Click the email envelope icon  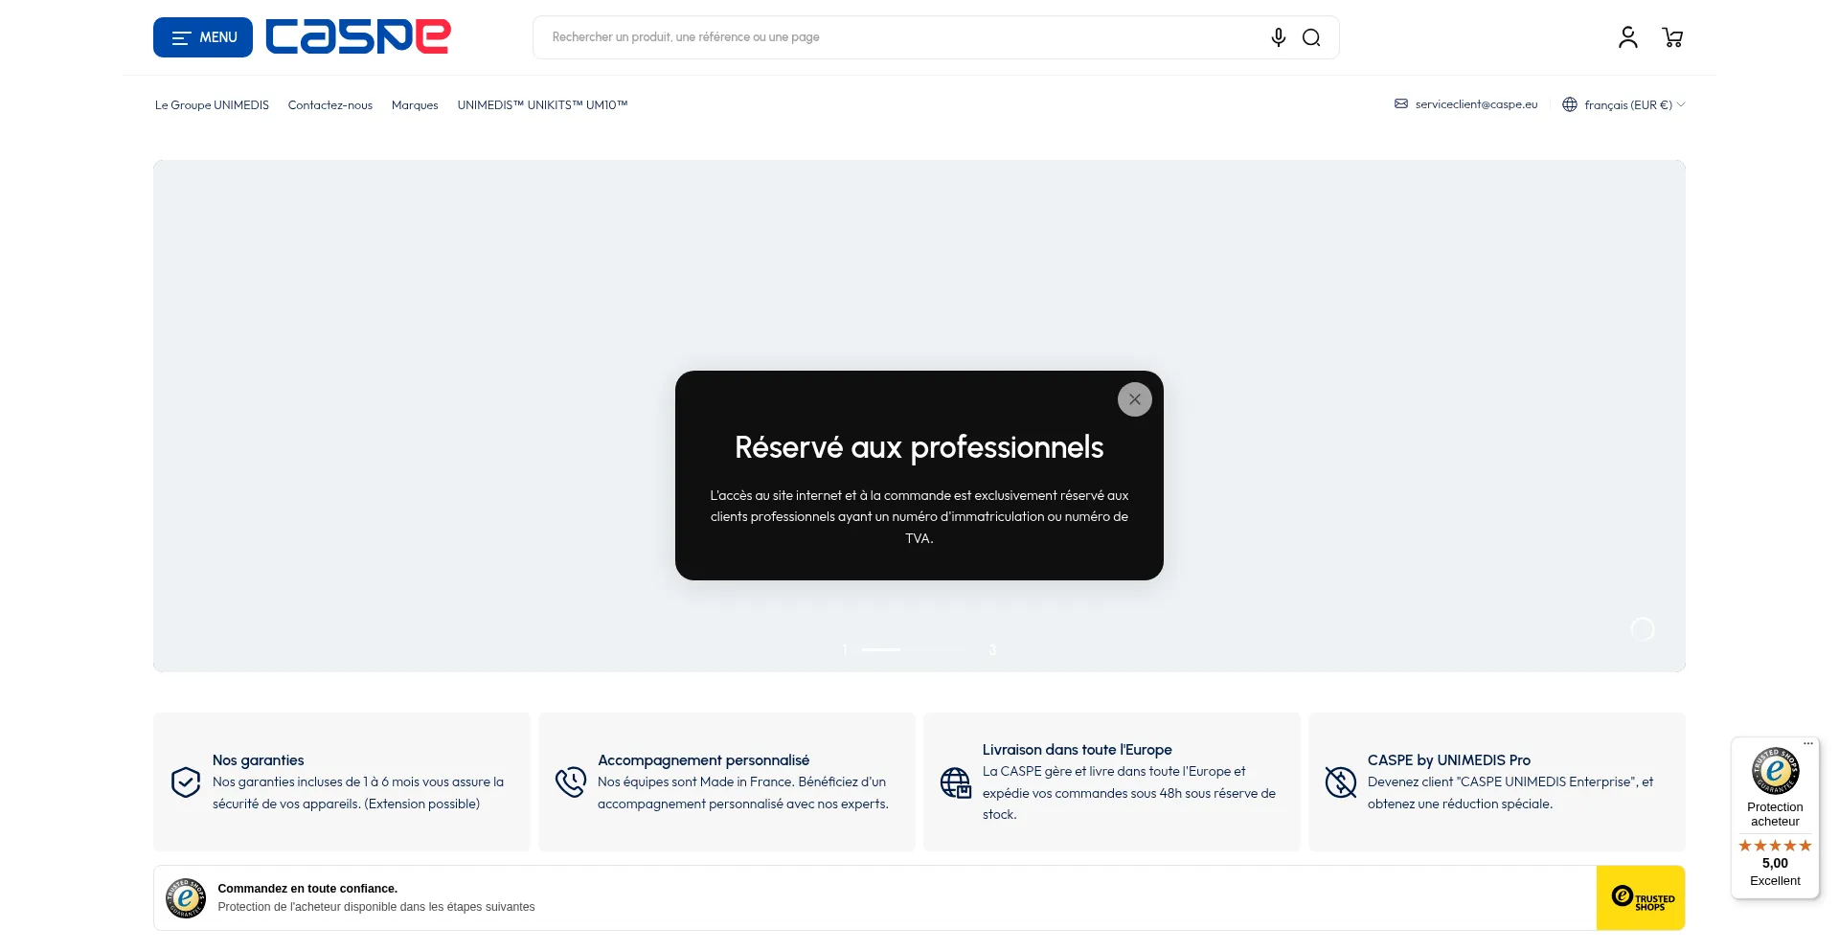(x=1401, y=104)
